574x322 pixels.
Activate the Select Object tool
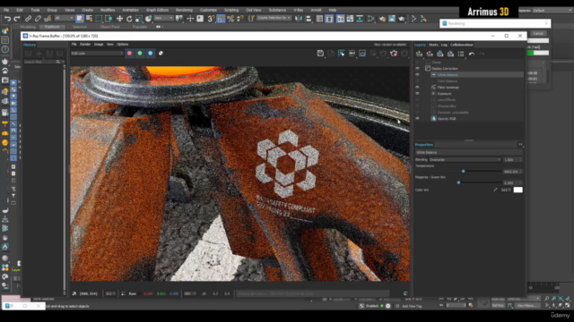pyautogui.click(x=80, y=18)
